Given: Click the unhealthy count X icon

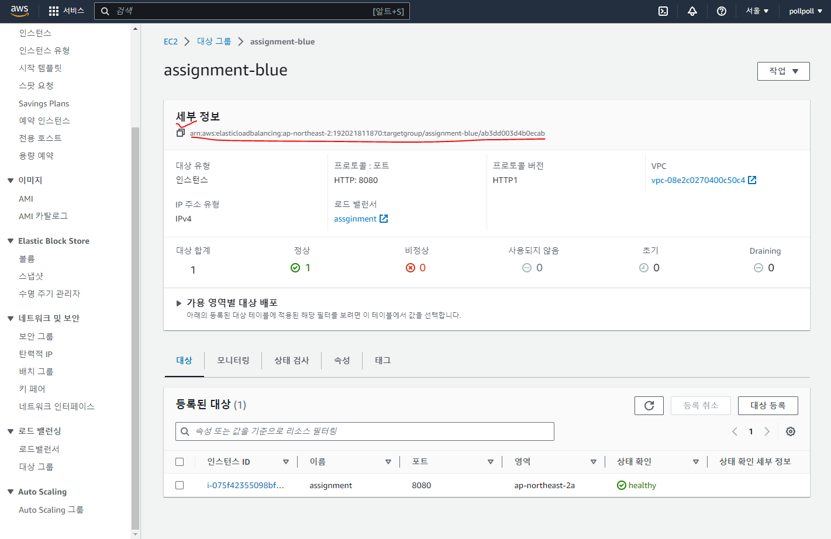Looking at the screenshot, I should (411, 268).
